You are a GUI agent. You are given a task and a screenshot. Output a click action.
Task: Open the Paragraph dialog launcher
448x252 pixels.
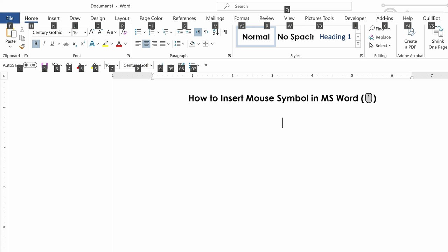(229, 56)
